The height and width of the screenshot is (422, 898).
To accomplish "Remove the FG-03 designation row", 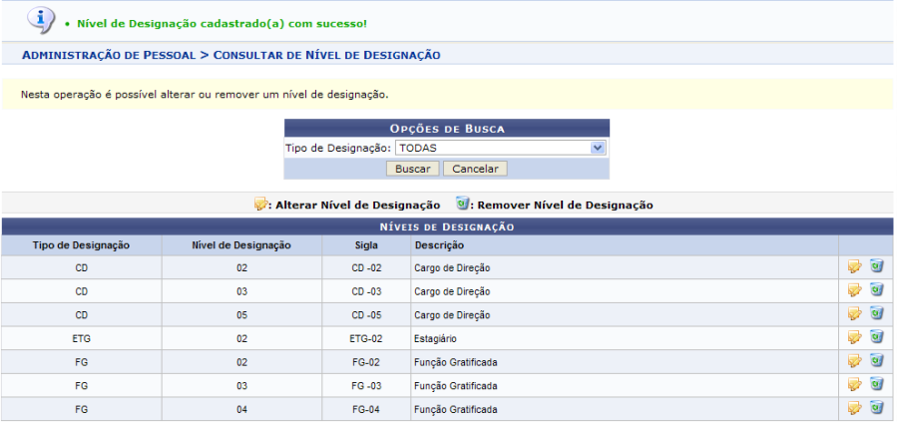I will pyautogui.click(x=876, y=384).
